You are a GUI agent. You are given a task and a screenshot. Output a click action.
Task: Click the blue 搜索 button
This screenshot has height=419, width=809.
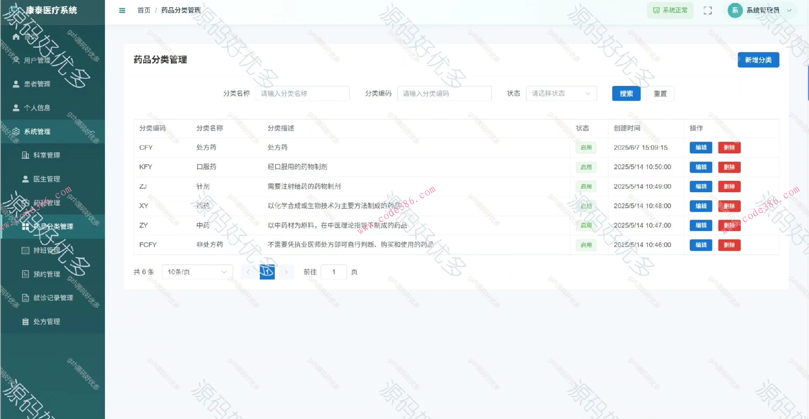click(x=626, y=94)
